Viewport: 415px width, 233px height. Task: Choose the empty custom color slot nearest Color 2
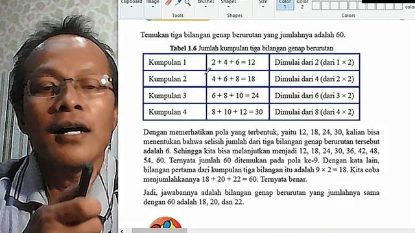point(316,6)
